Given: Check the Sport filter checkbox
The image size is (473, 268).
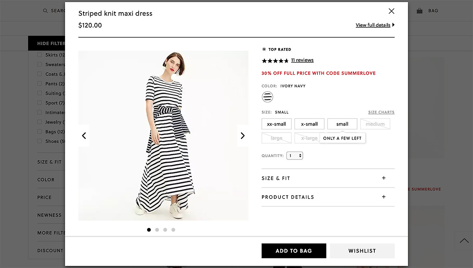Looking at the screenshot, I should 40,103.
